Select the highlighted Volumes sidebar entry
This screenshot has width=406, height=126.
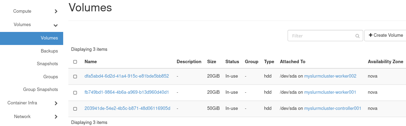(x=32, y=38)
